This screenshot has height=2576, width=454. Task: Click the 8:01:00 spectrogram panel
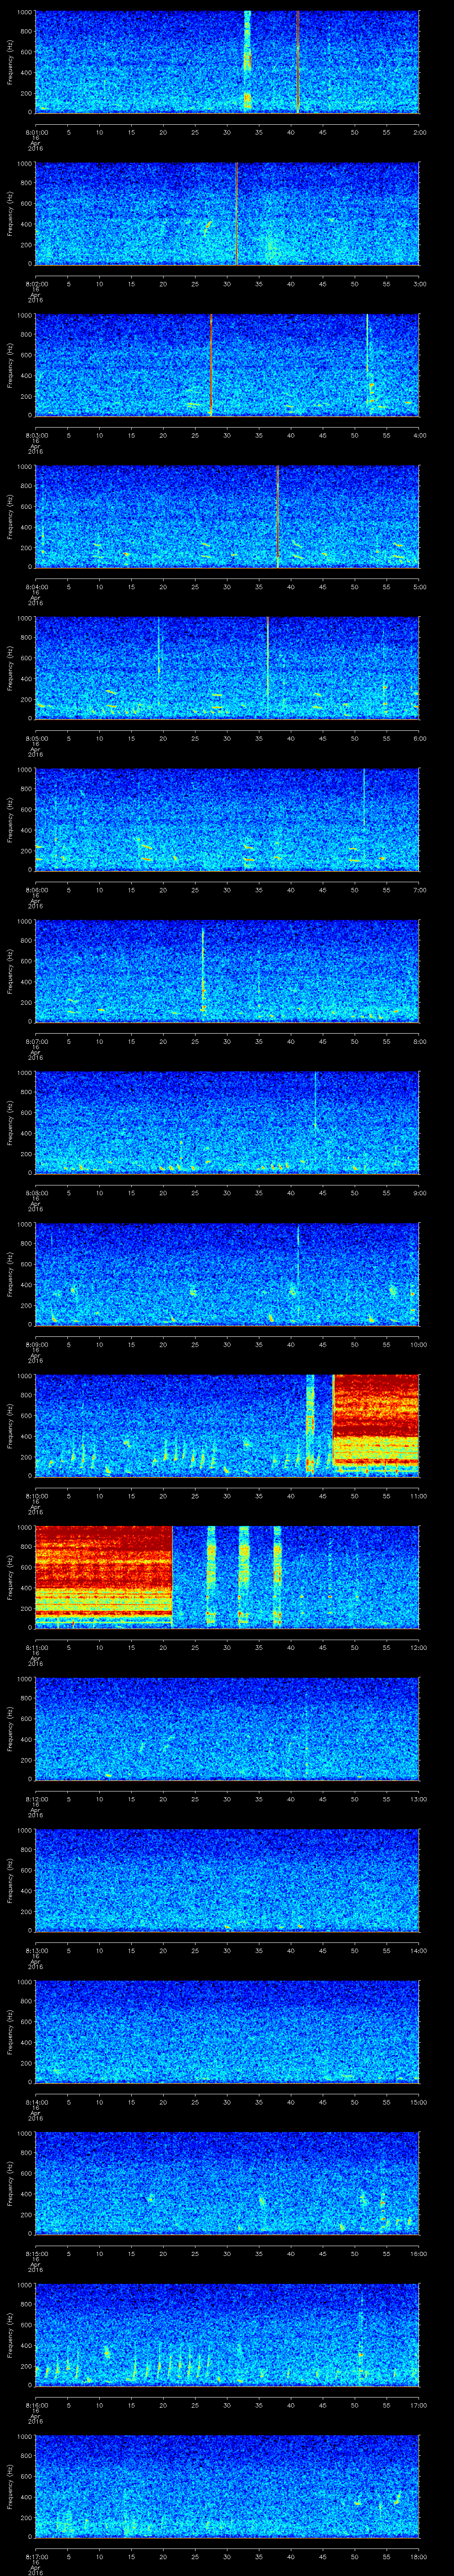(227, 62)
